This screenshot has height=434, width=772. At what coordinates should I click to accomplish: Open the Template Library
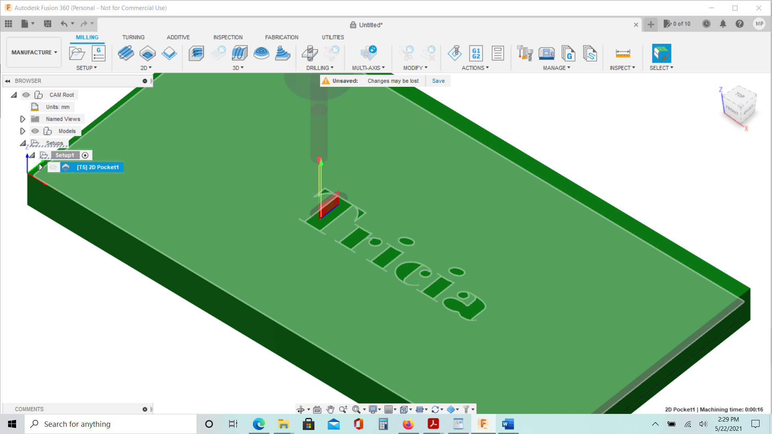590,53
